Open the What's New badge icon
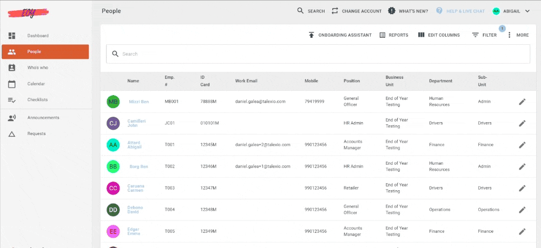541x248 pixels. [392, 11]
